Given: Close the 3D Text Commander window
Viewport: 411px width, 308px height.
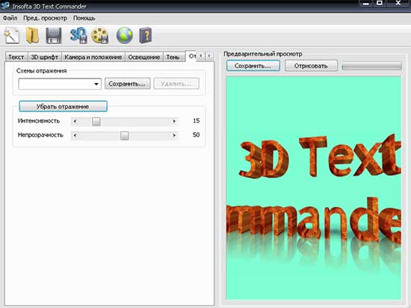Looking at the screenshot, I should click(398, 4).
